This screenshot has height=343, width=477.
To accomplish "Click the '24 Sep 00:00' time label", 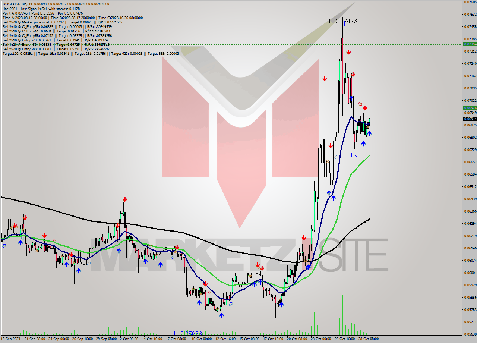I will pos(59,339).
